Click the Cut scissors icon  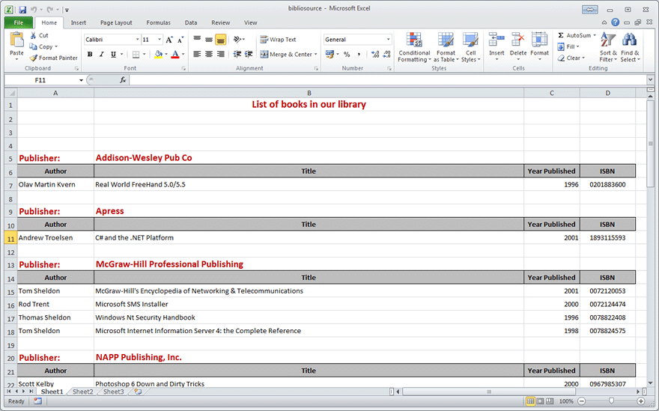[x=33, y=35]
